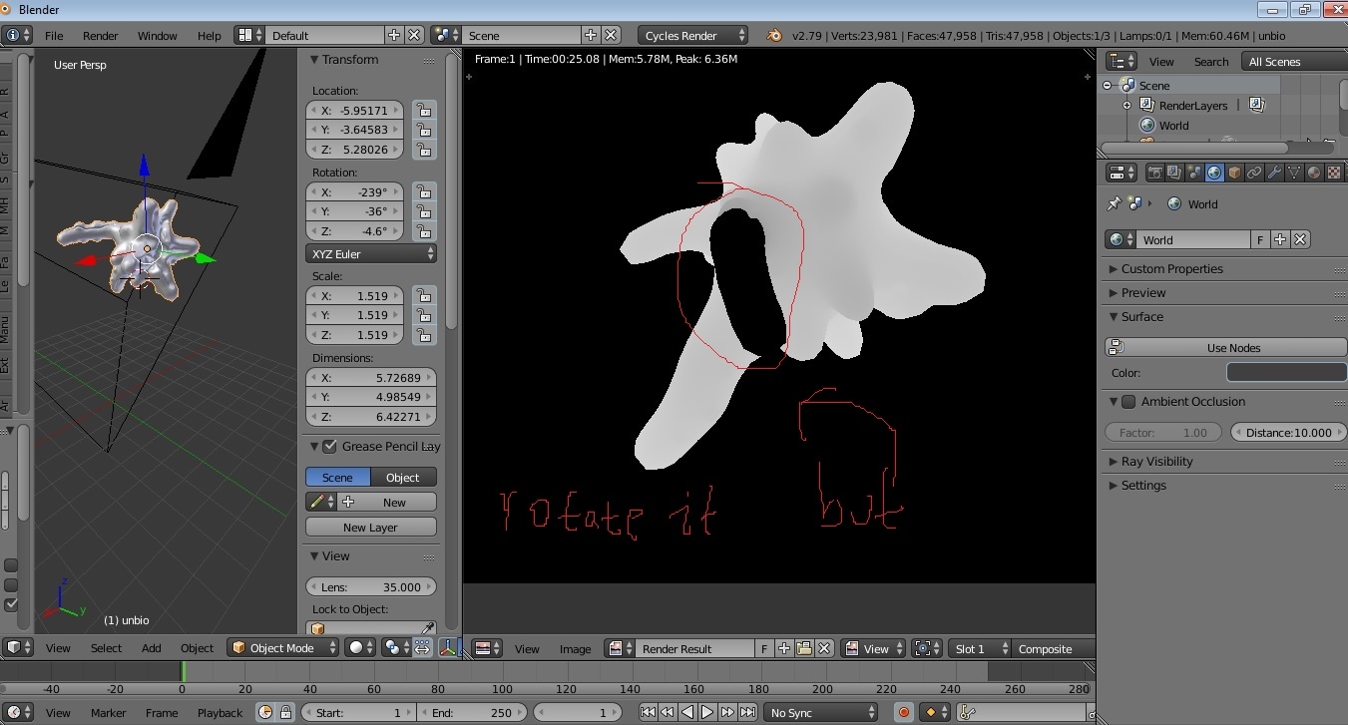Open the Playback menu in the timeline

(x=220, y=713)
